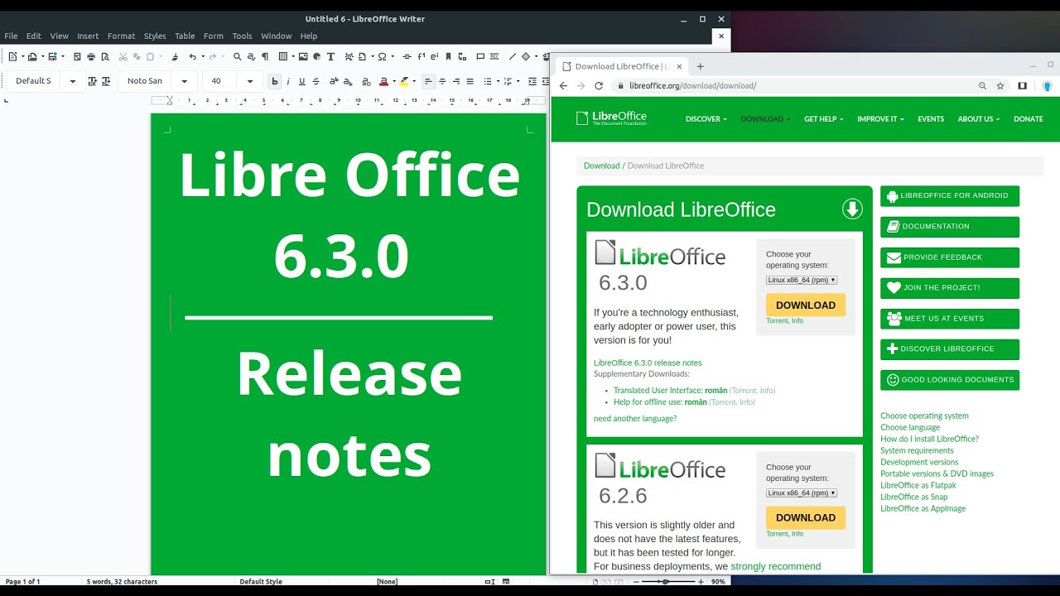This screenshot has width=1060, height=596.
Task: Click 'need another language?' link
Action: pos(635,419)
